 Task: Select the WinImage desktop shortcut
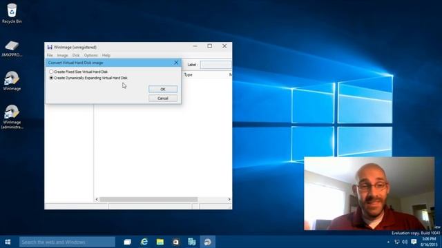tap(12, 81)
